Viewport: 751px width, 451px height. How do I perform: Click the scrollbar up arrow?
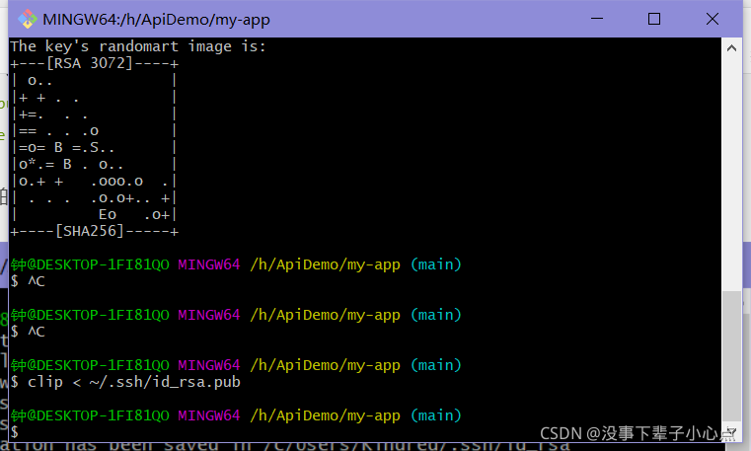coord(731,48)
